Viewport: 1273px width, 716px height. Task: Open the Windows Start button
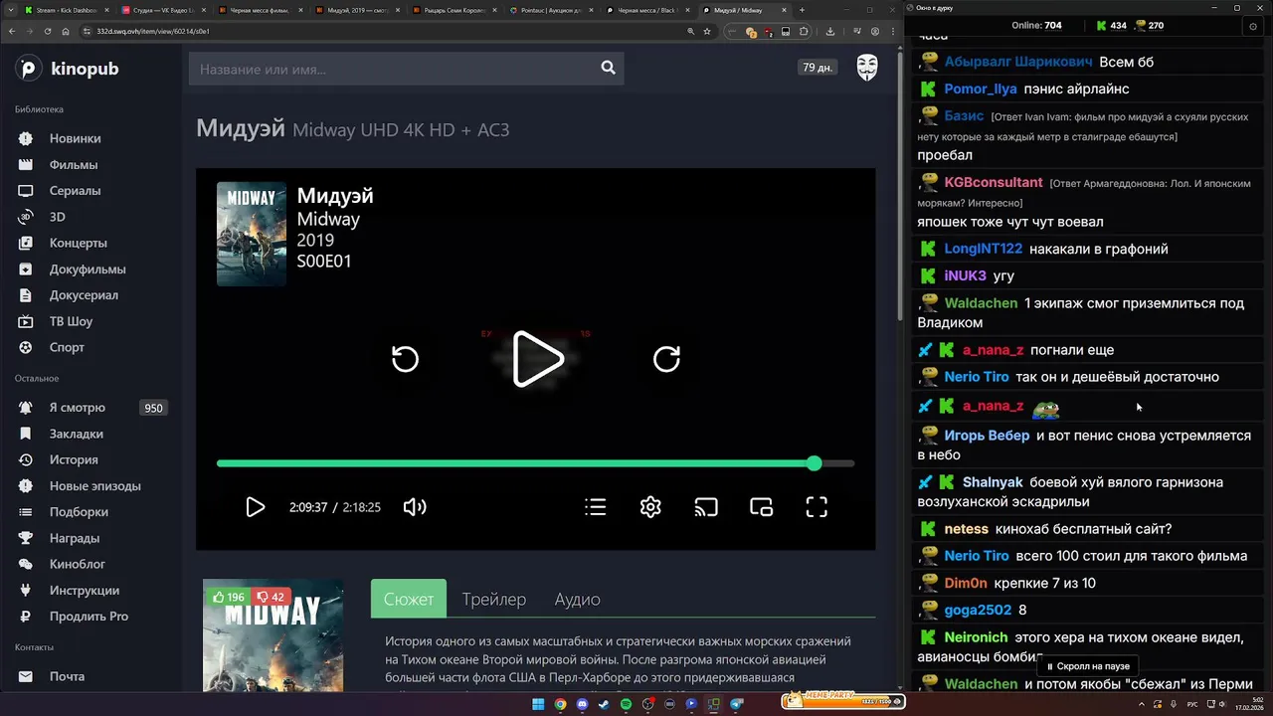[x=538, y=704]
